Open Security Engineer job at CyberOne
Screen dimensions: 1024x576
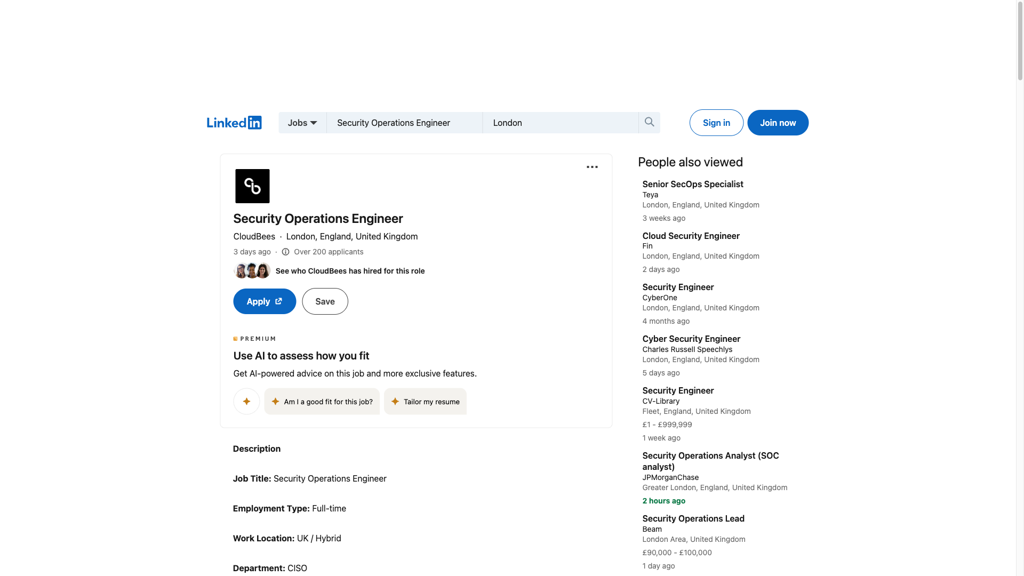coord(678,287)
